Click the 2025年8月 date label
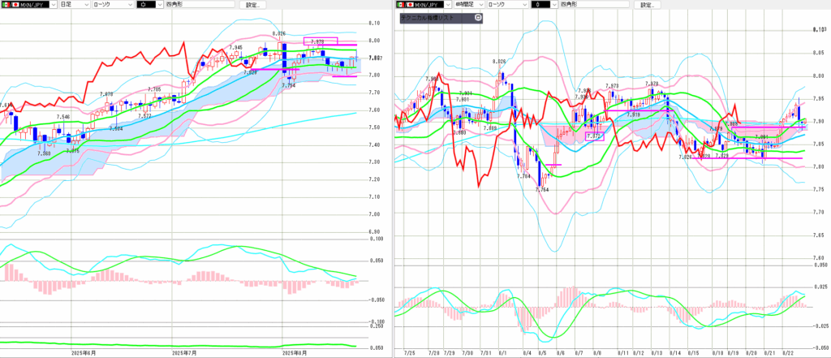This screenshot has width=831, height=358. tap(296, 352)
